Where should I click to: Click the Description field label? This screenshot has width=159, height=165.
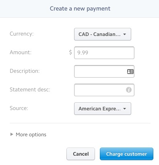(x=25, y=71)
